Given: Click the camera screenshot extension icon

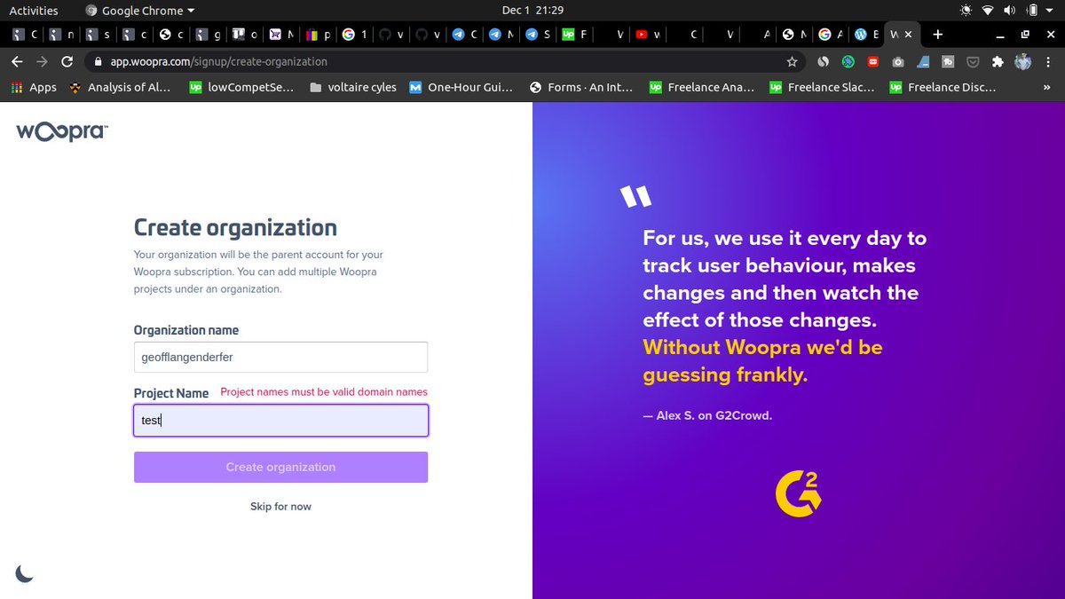Looking at the screenshot, I should point(898,62).
